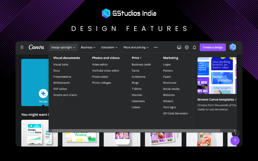This screenshot has width=258, height=161.
Task: Open Photo collages link
Action: (x=102, y=83)
